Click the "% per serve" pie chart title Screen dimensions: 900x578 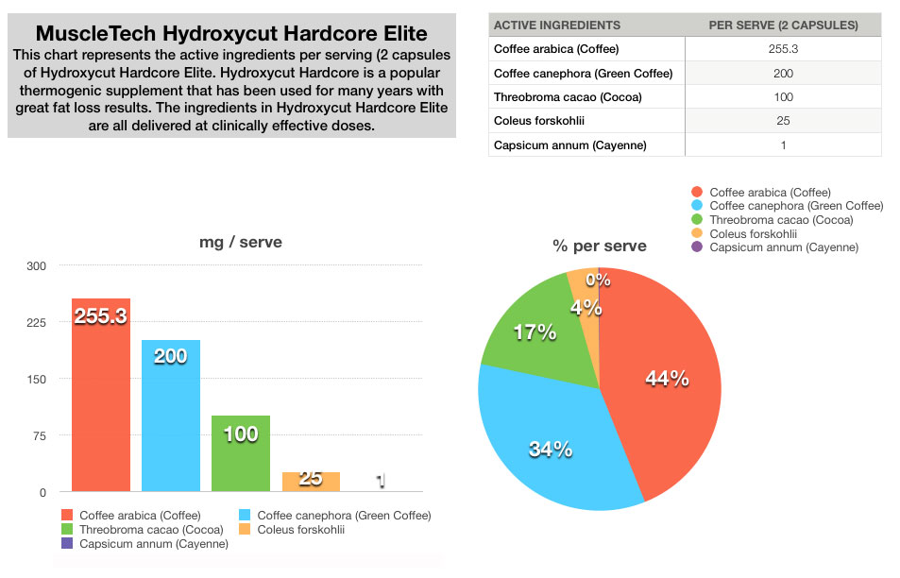pyautogui.click(x=600, y=246)
